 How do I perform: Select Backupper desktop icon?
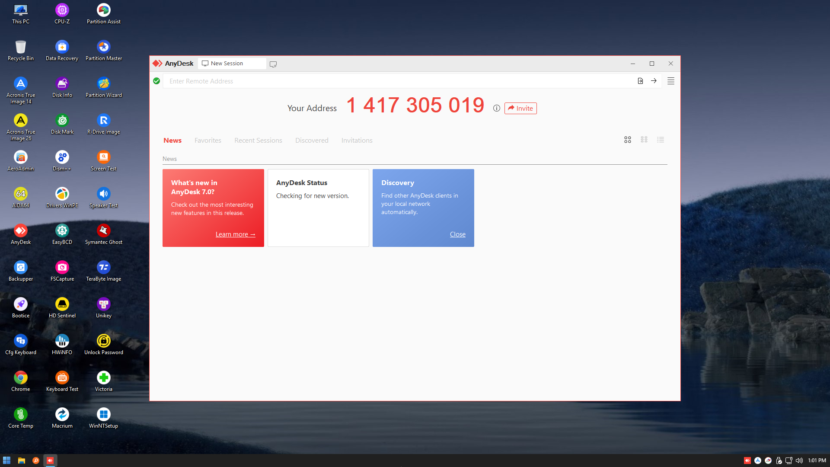click(21, 271)
